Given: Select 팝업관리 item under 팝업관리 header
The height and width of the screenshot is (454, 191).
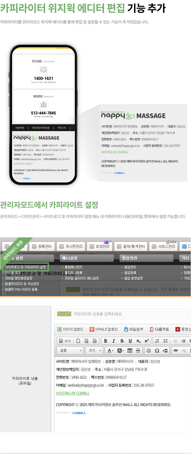Looking at the screenshot, I should tap(130, 267).
